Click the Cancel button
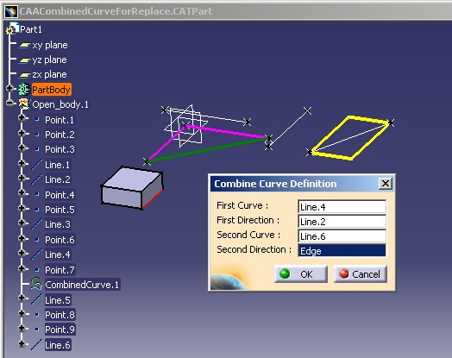Viewport: 452px width, 358px height. point(361,273)
